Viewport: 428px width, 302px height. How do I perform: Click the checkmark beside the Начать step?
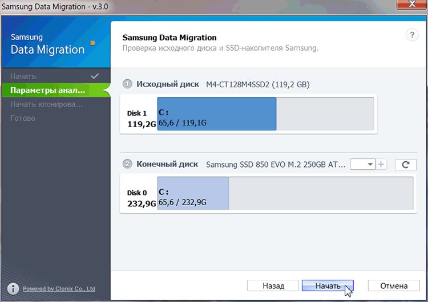point(95,76)
